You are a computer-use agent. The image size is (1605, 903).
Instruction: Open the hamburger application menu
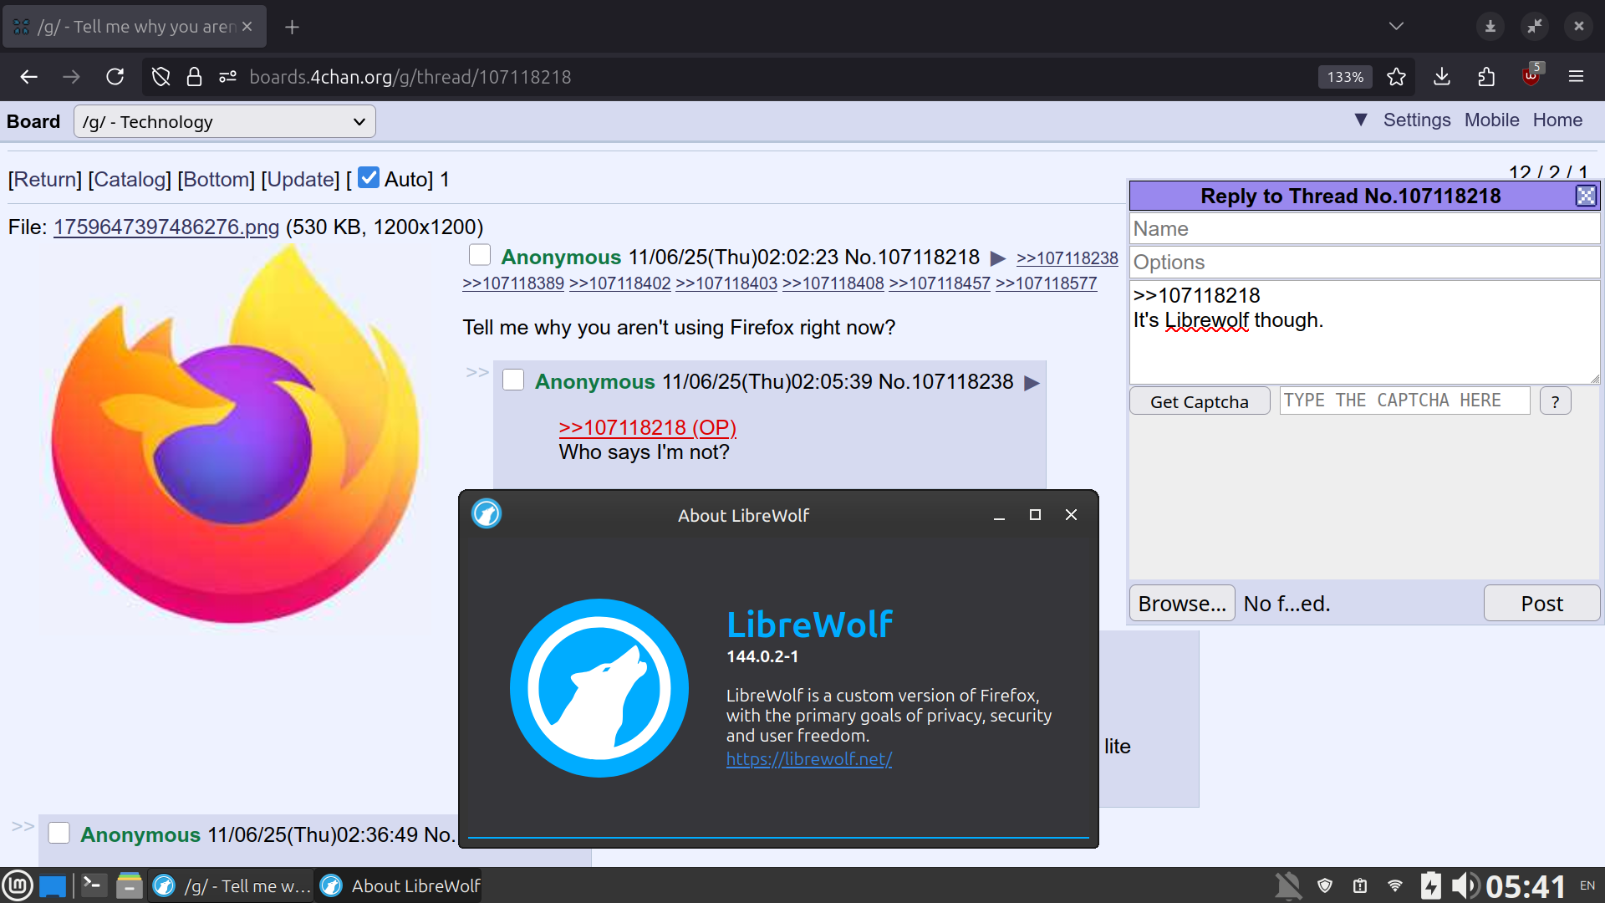(x=1576, y=77)
